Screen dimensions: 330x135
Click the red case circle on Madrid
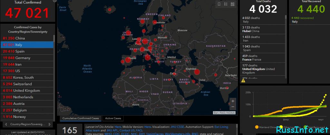[x=128, y=60]
